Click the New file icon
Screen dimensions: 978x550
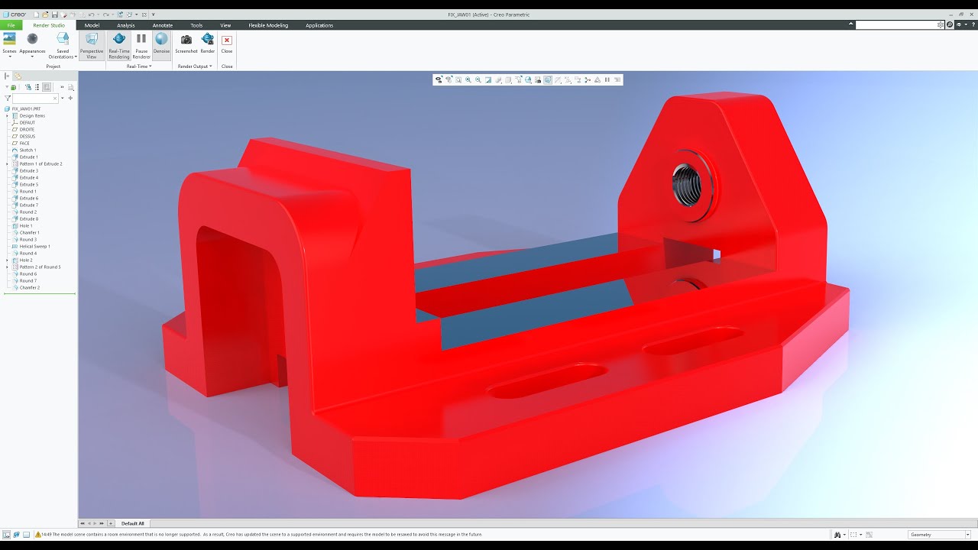click(x=36, y=15)
